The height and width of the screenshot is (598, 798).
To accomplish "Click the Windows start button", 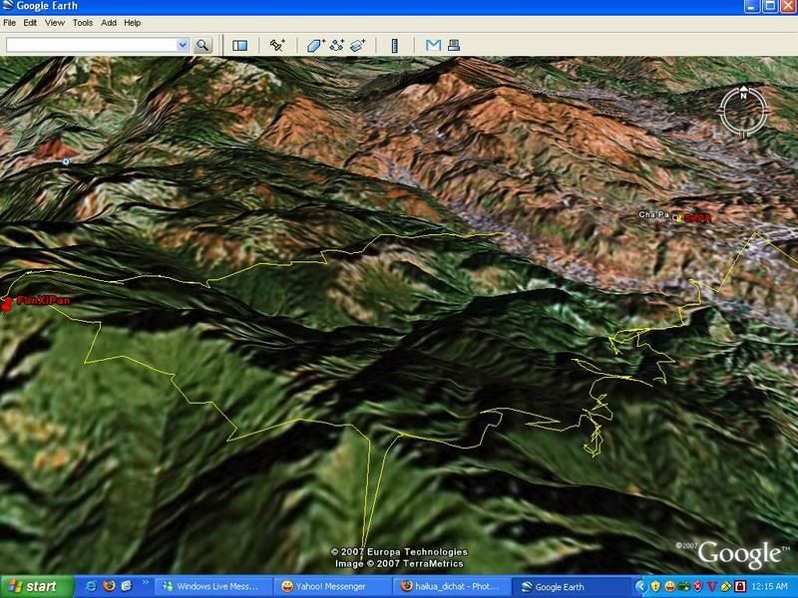I will tap(37, 586).
